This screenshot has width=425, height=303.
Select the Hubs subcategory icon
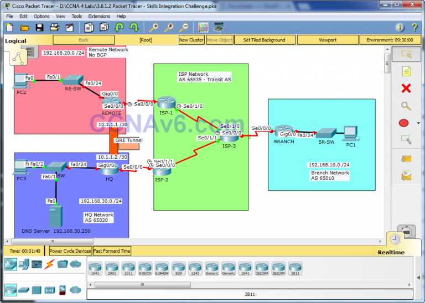coord(37,290)
